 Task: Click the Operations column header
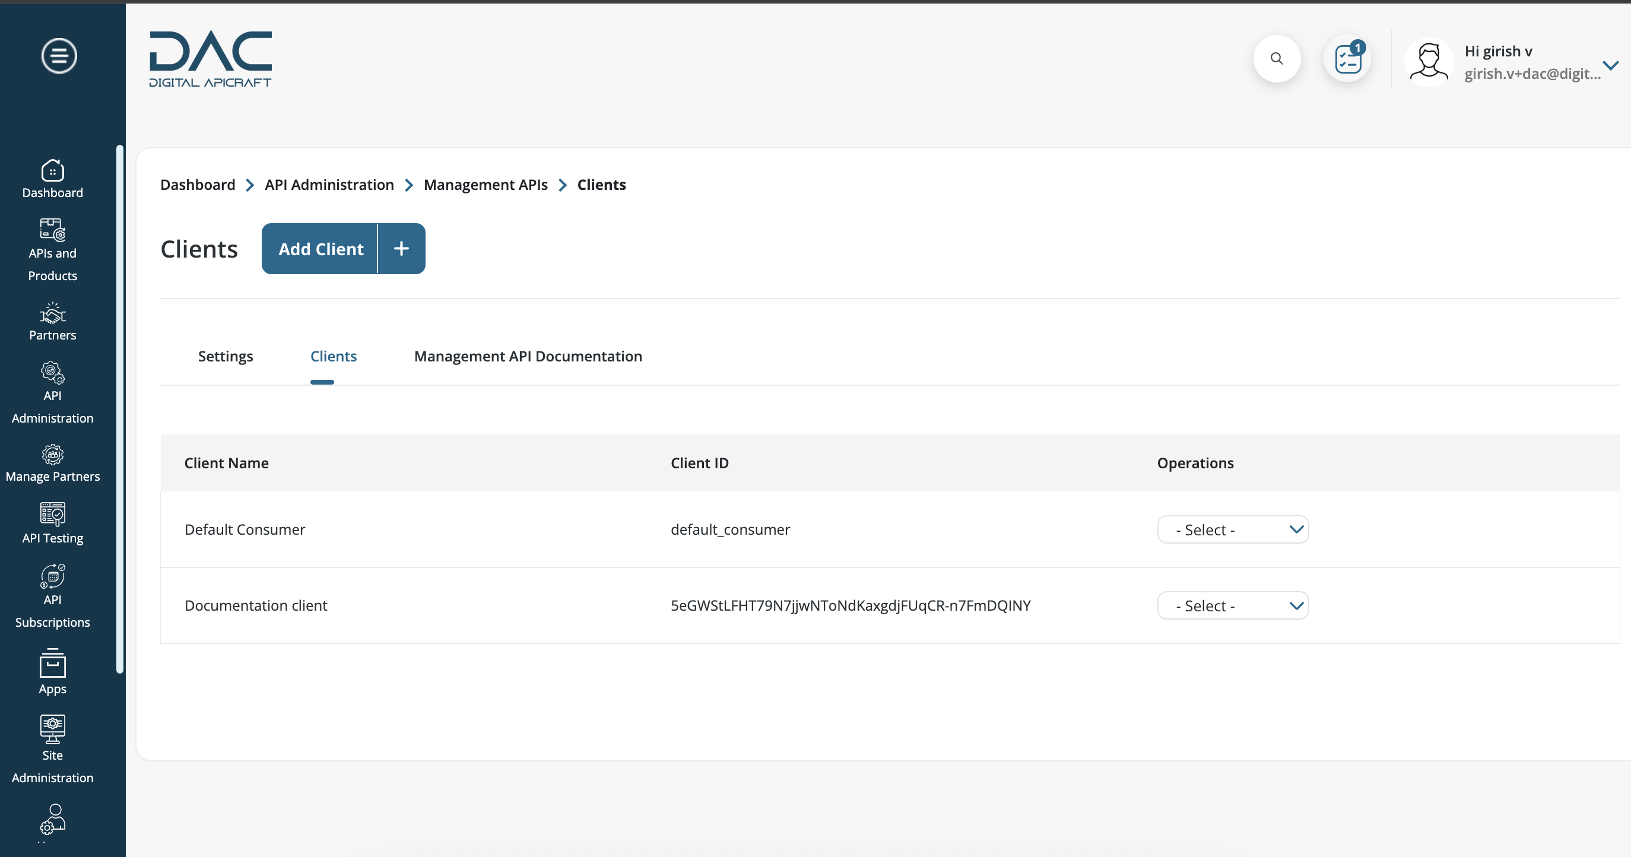[1195, 464]
